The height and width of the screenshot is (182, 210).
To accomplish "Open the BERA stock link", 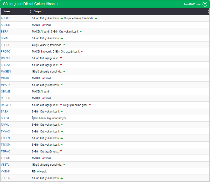I will tap(4, 32).
